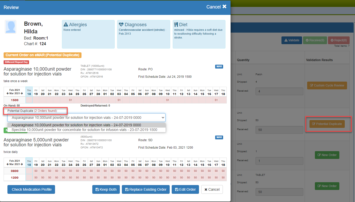The width and height of the screenshot is (355, 202).
Task: Click the Cancel button at dialog bottom
Action: click(x=212, y=189)
